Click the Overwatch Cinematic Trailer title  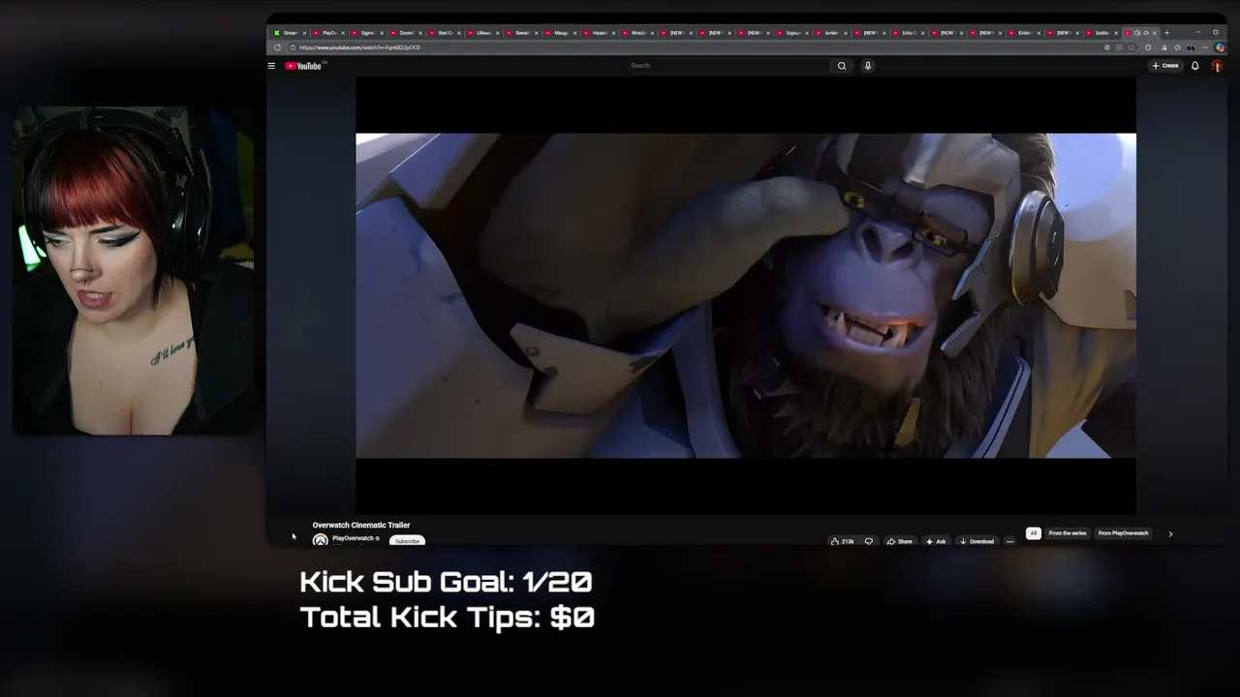pos(361,525)
